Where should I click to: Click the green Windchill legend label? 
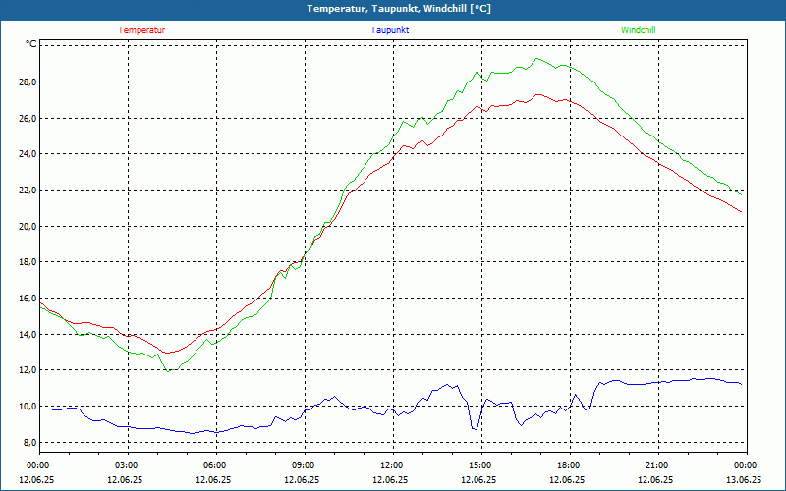tap(638, 30)
